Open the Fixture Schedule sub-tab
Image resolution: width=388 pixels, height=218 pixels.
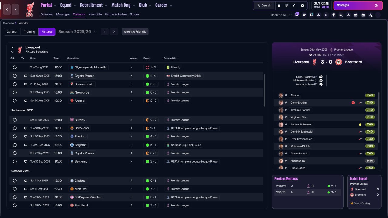point(116,14)
